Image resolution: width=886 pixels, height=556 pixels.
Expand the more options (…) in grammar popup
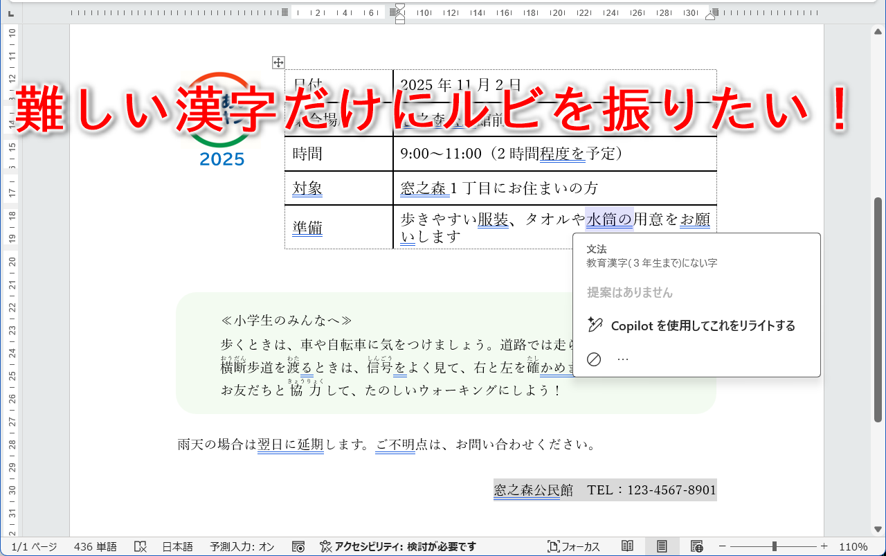click(x=622, y=357)
